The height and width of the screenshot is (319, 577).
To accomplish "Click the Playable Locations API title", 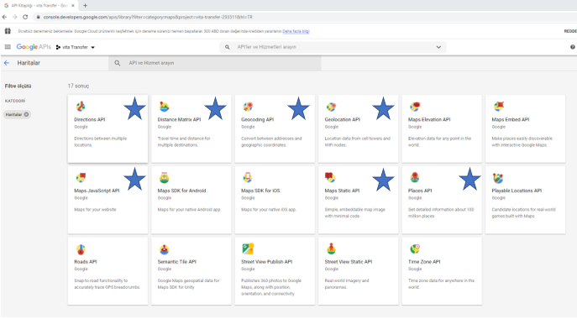I will (517, 191).
